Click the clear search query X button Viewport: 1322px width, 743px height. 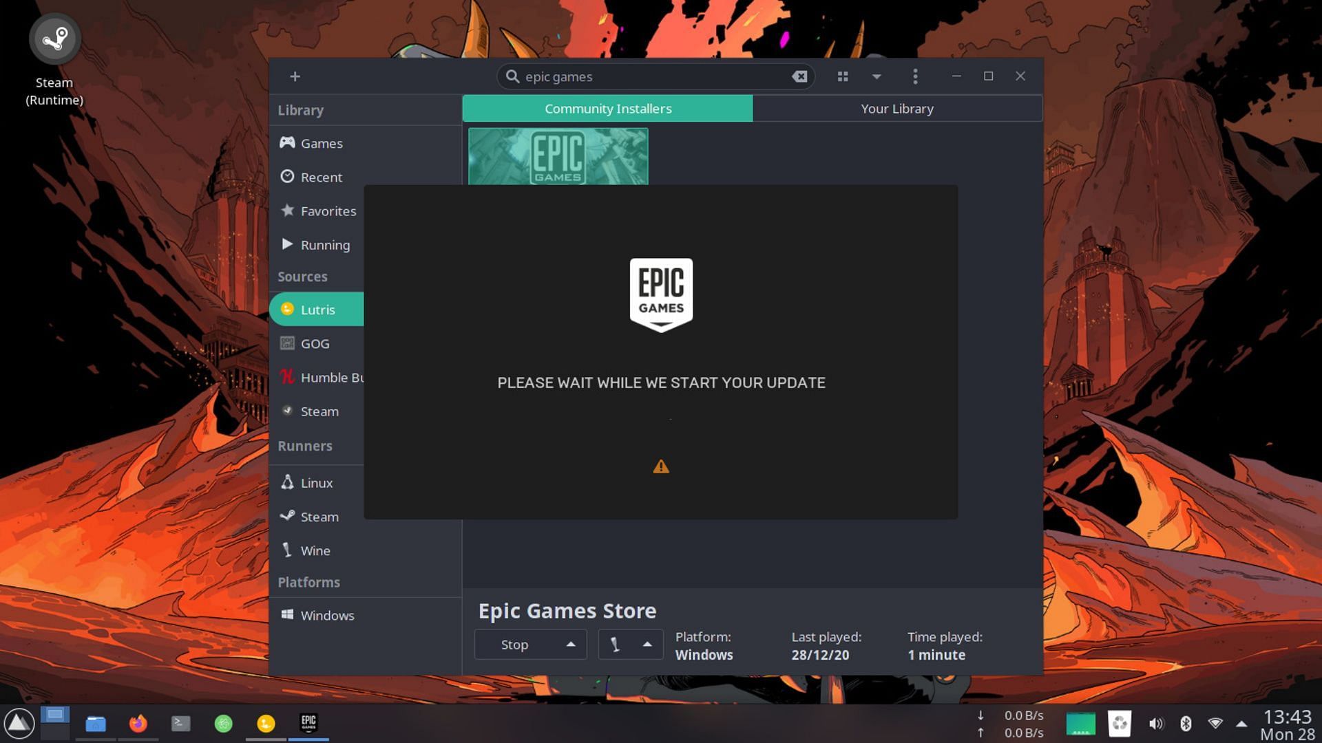[800, 75]
